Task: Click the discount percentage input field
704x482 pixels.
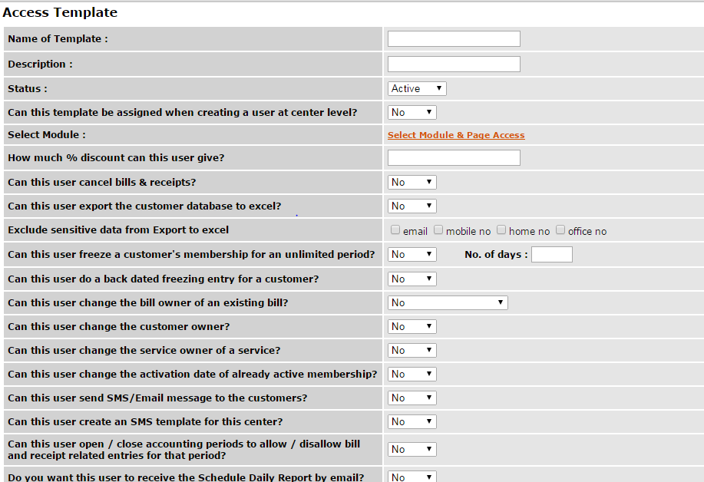Action: coord(454,157)
